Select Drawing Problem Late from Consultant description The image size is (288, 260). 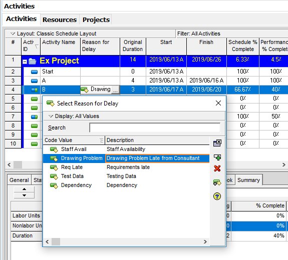[x=157, y=158]
